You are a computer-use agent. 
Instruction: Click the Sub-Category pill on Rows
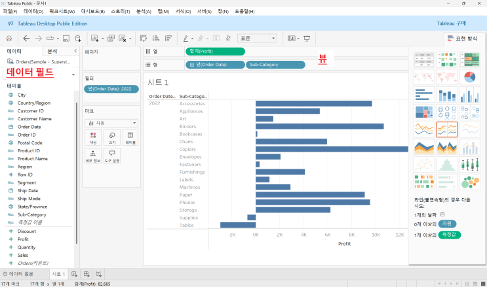[x=275, y=65]
